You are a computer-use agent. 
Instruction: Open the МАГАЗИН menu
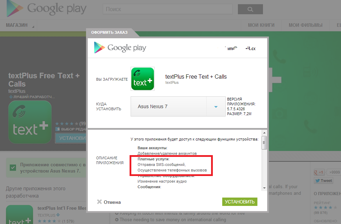pyautogui.click(x=18, y=25)
